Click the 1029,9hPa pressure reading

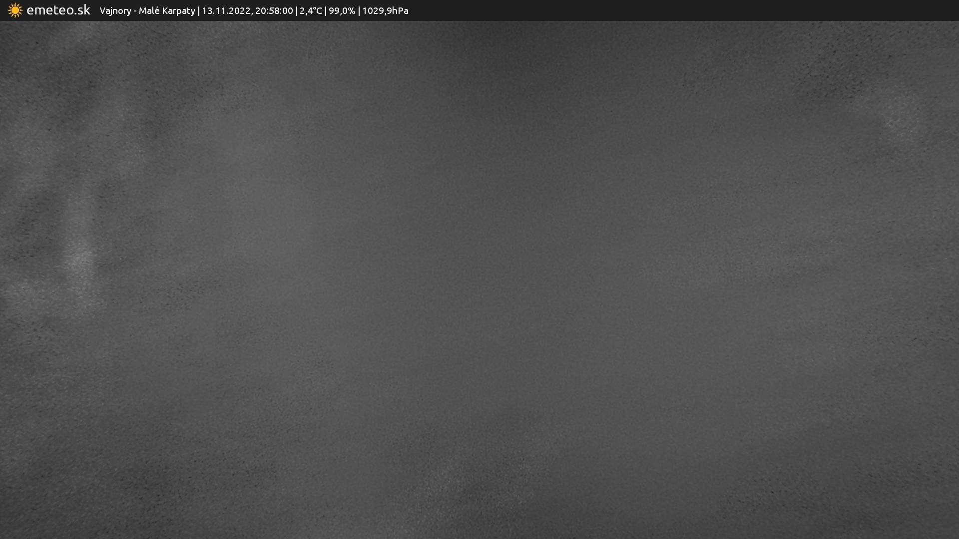coord(385,11)
